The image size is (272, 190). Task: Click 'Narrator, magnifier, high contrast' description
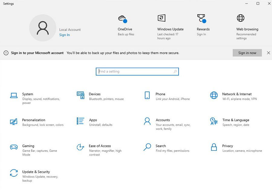point(105,153)
